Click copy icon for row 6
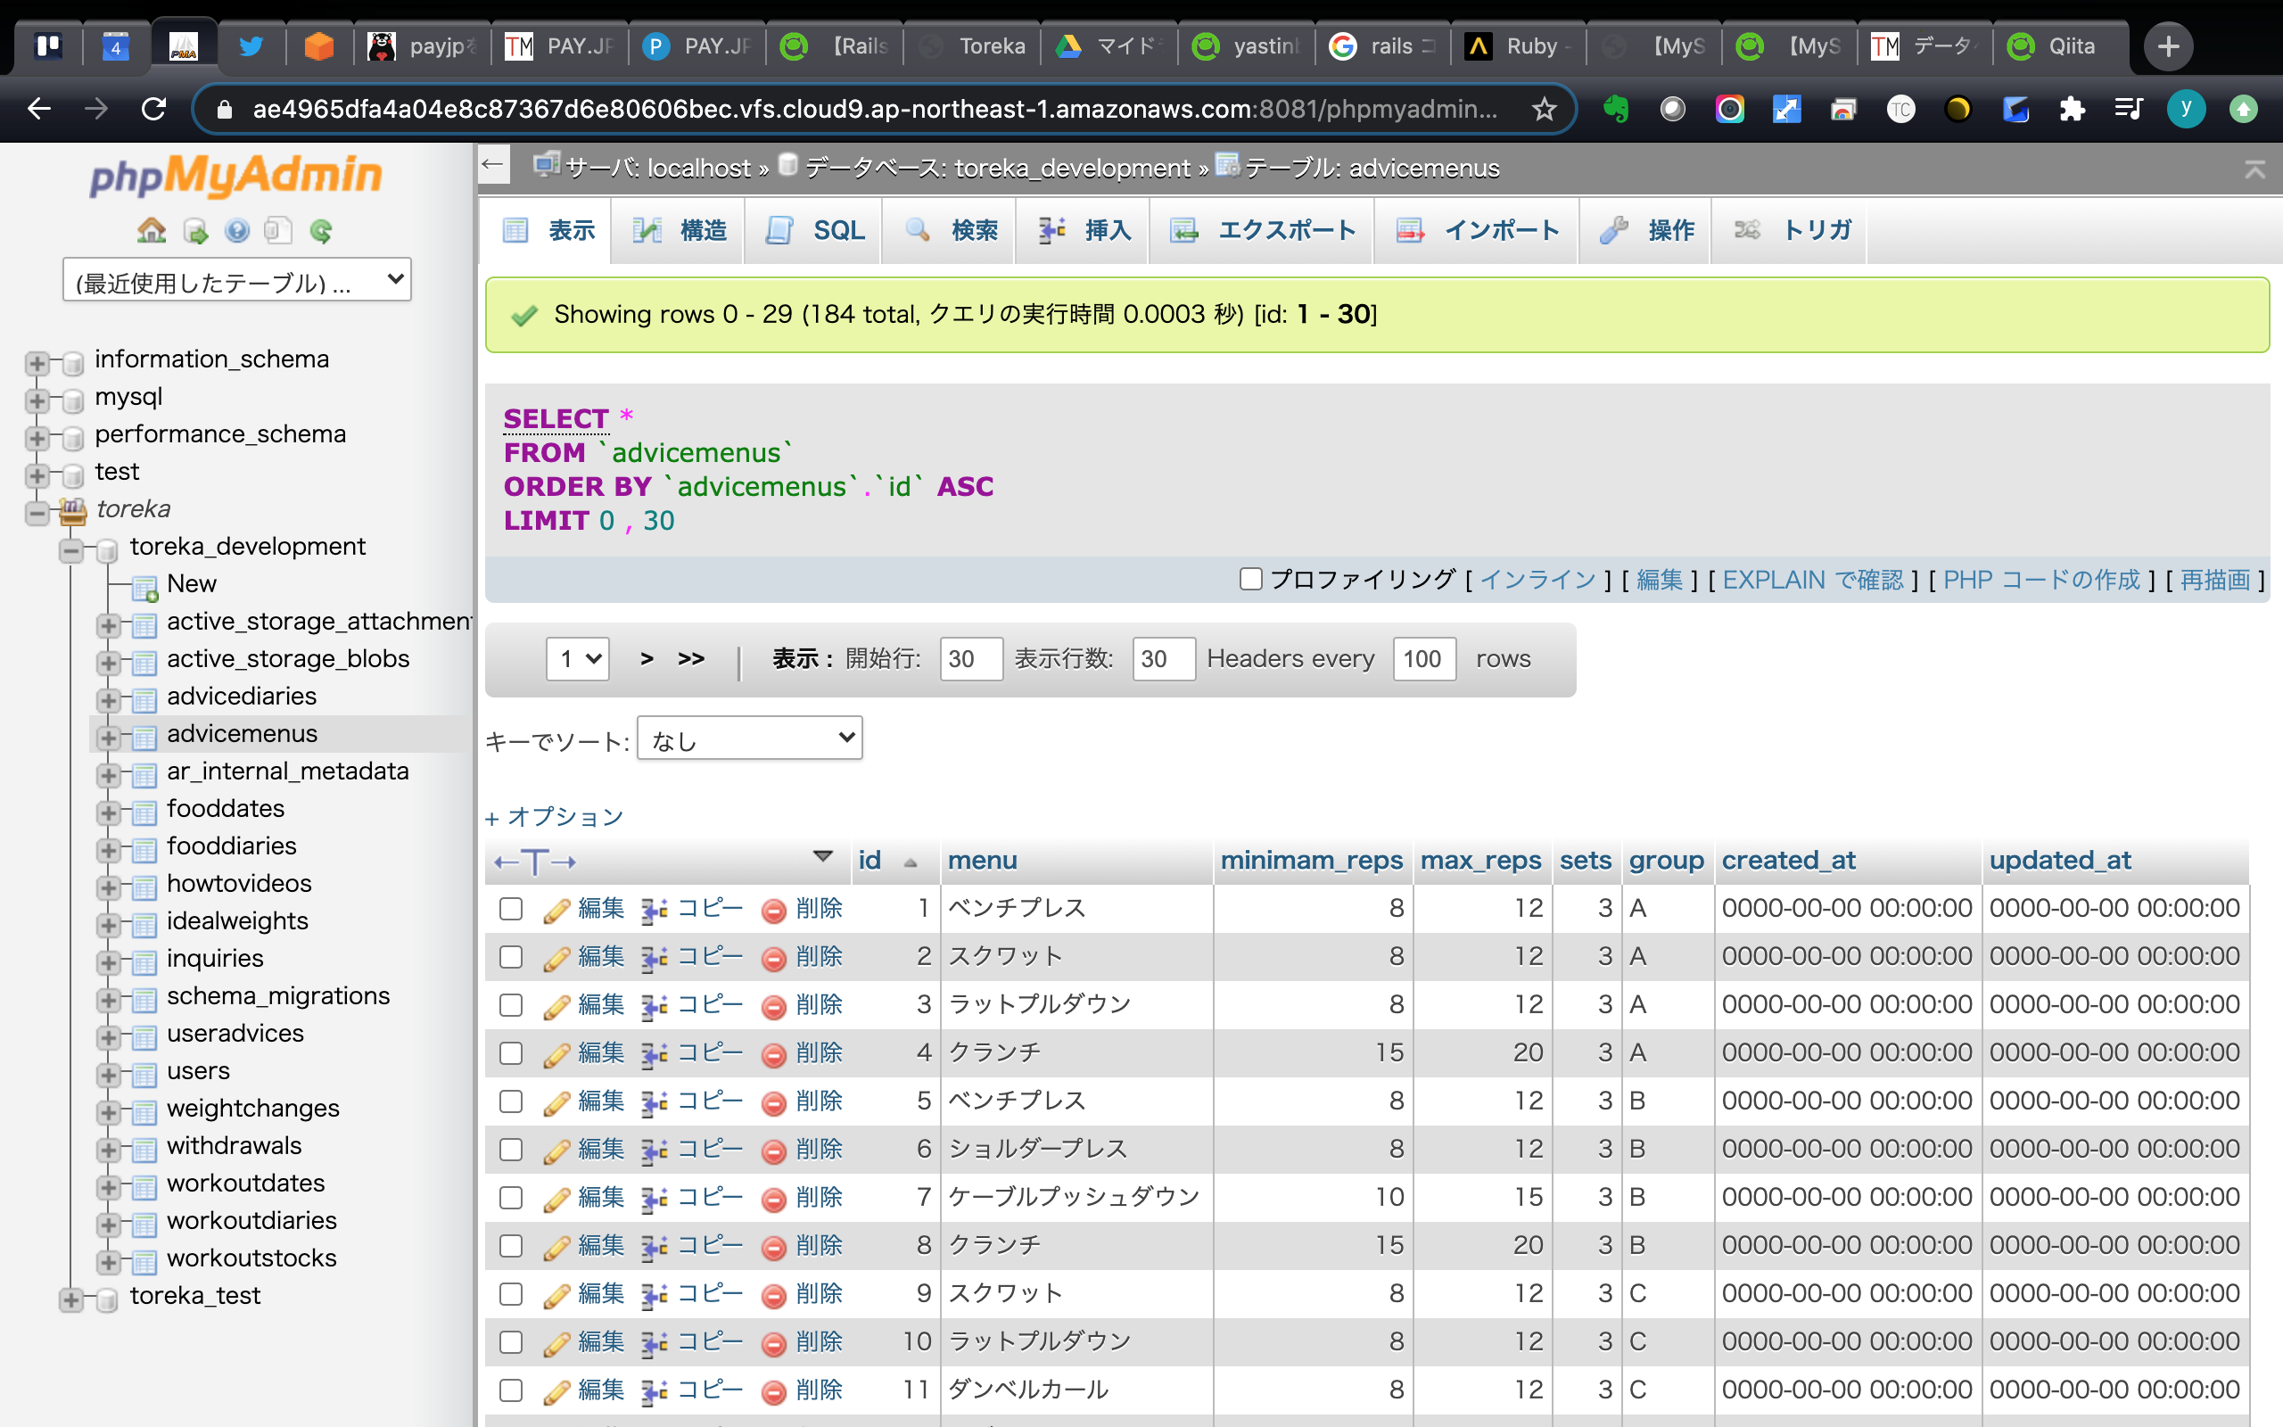The height and width of the screenshot is (1427, 2283). point(654,1151)
